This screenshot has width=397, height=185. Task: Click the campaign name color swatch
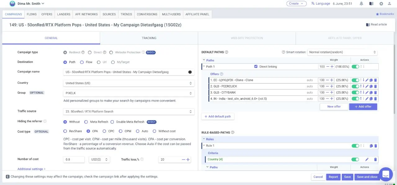(x=190, y=72)
